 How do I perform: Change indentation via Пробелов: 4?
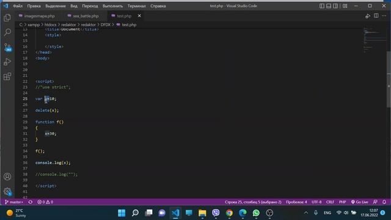[x=296, y=202]
